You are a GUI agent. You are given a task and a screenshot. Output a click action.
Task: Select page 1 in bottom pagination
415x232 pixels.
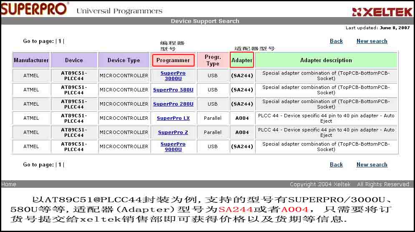(x=60, y=164)
